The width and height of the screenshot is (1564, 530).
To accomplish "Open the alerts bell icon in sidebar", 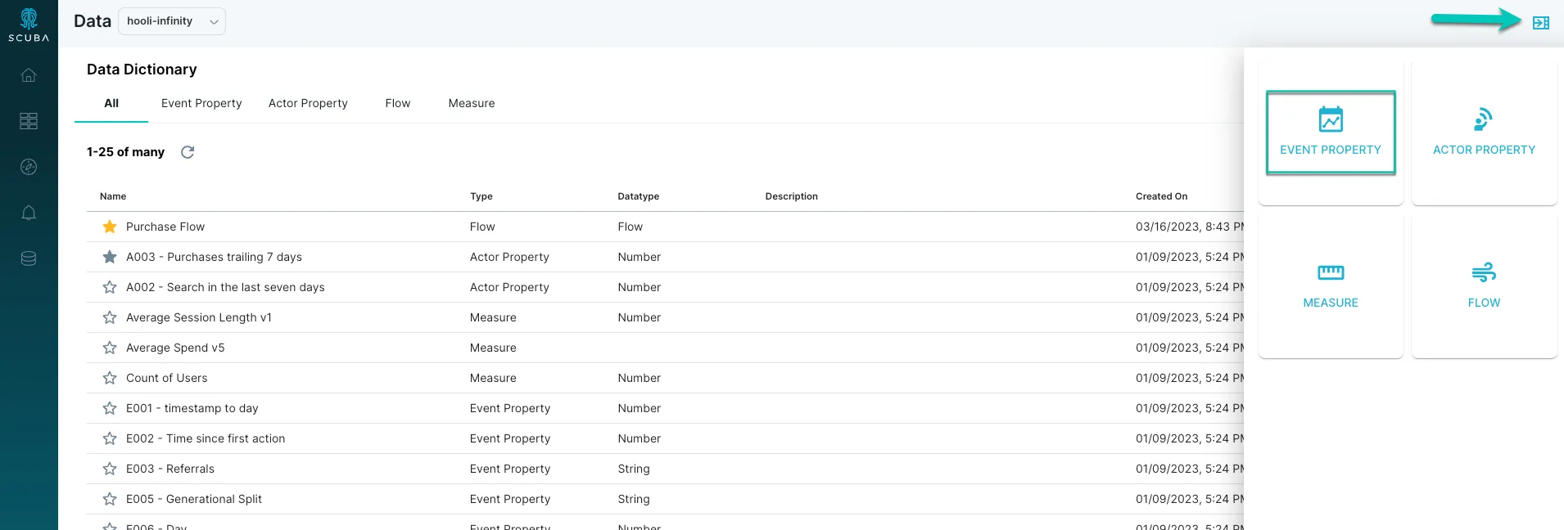I will coord(29,213).
